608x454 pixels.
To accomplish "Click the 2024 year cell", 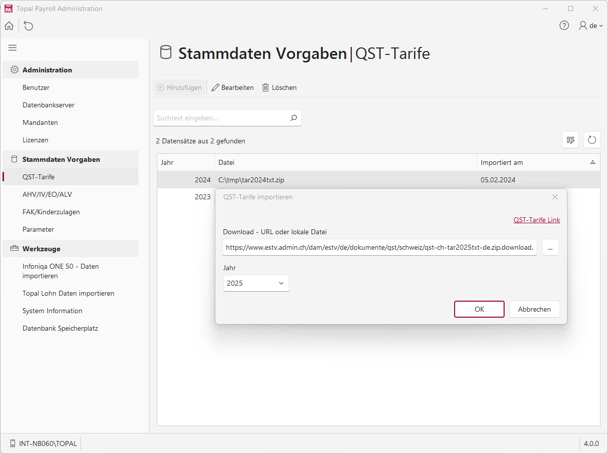I will [186, 180].
